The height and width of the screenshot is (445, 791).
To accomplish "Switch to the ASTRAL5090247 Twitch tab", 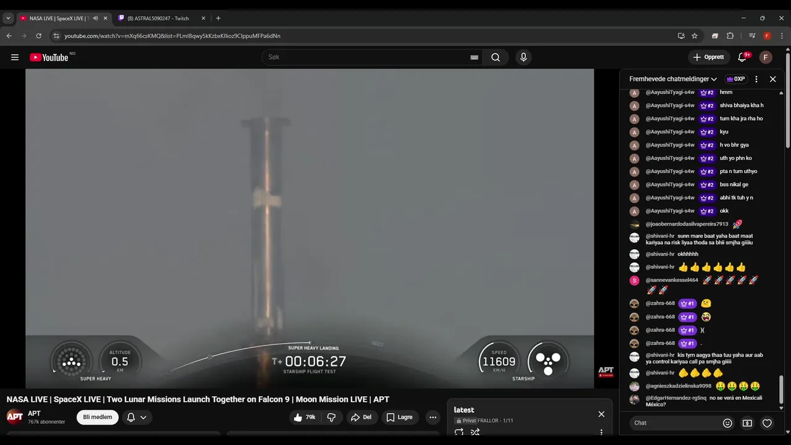I will coord(158,19).
